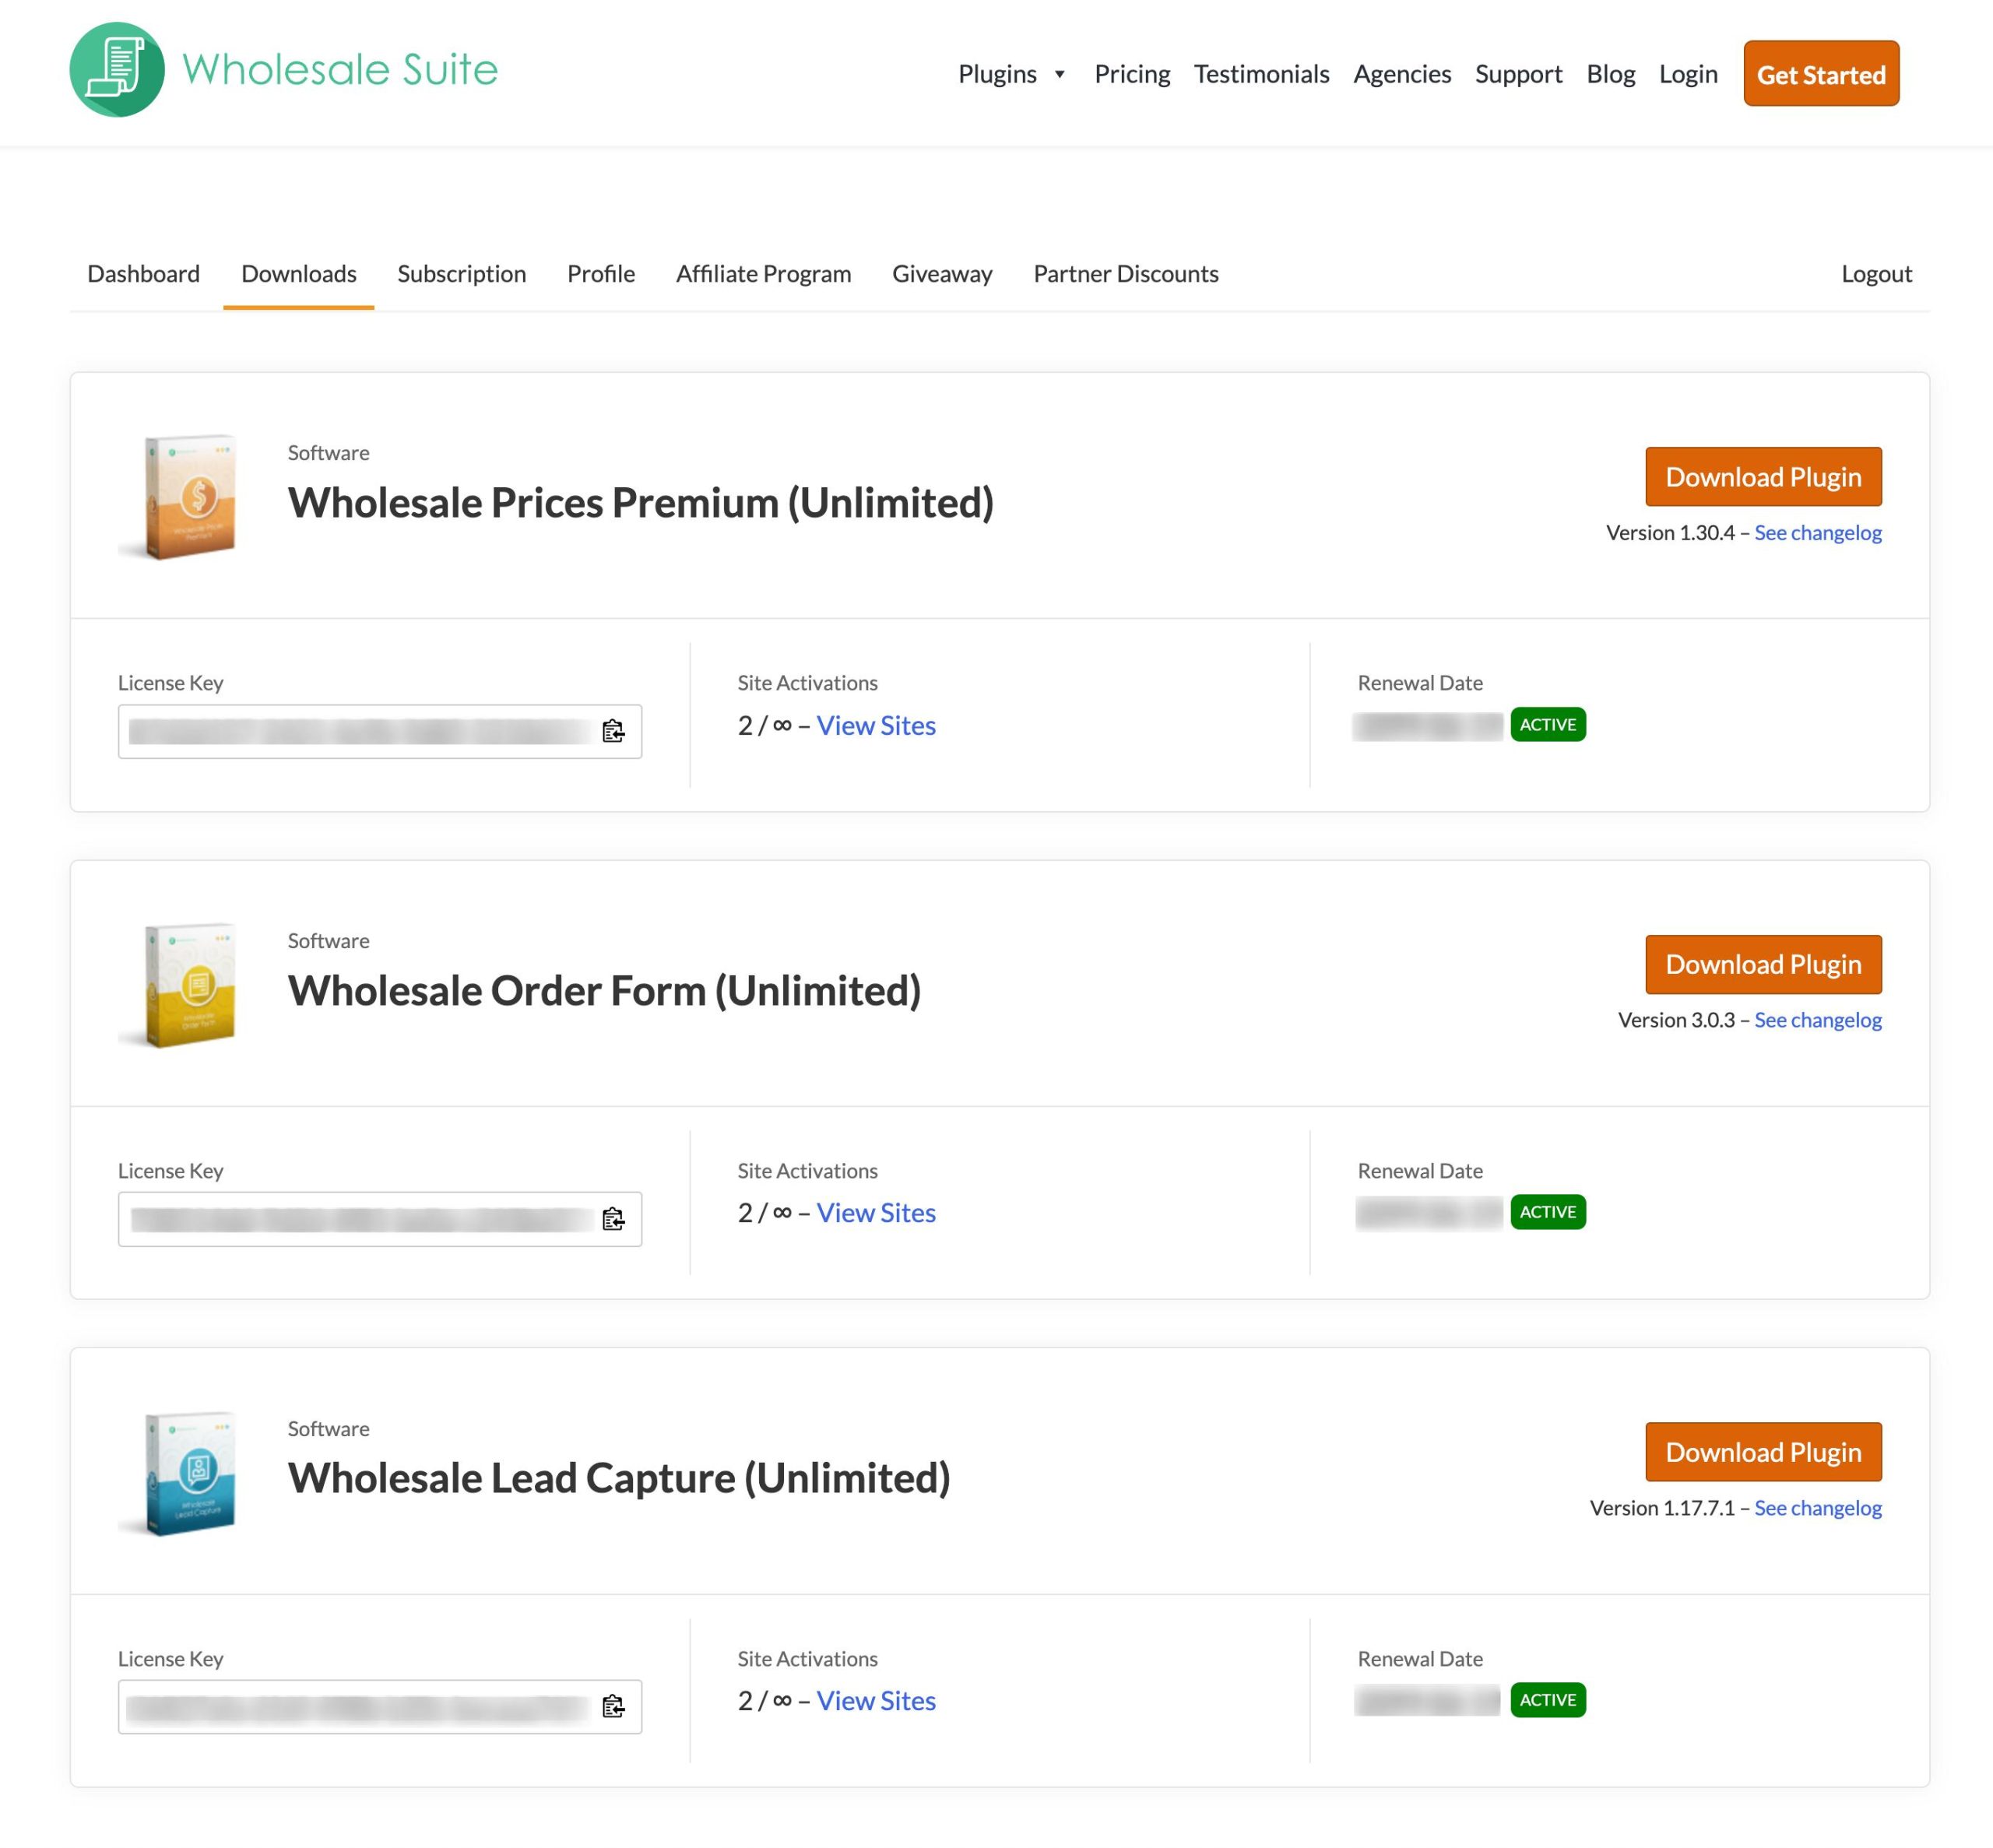Open the Subscription tab
The image size is (1993, 1848).
pyautogui.click(x=461, y=274)
